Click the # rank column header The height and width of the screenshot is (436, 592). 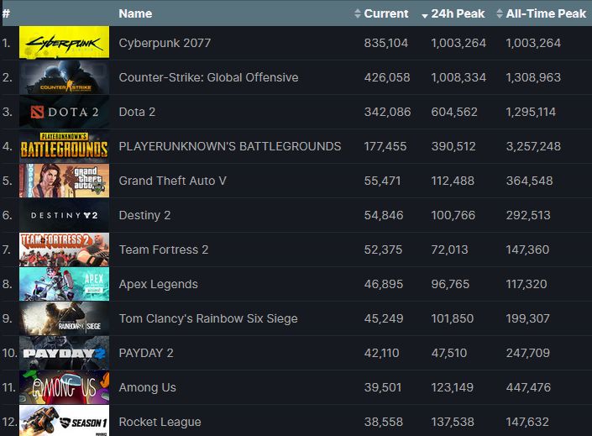[x=6, y=13]
